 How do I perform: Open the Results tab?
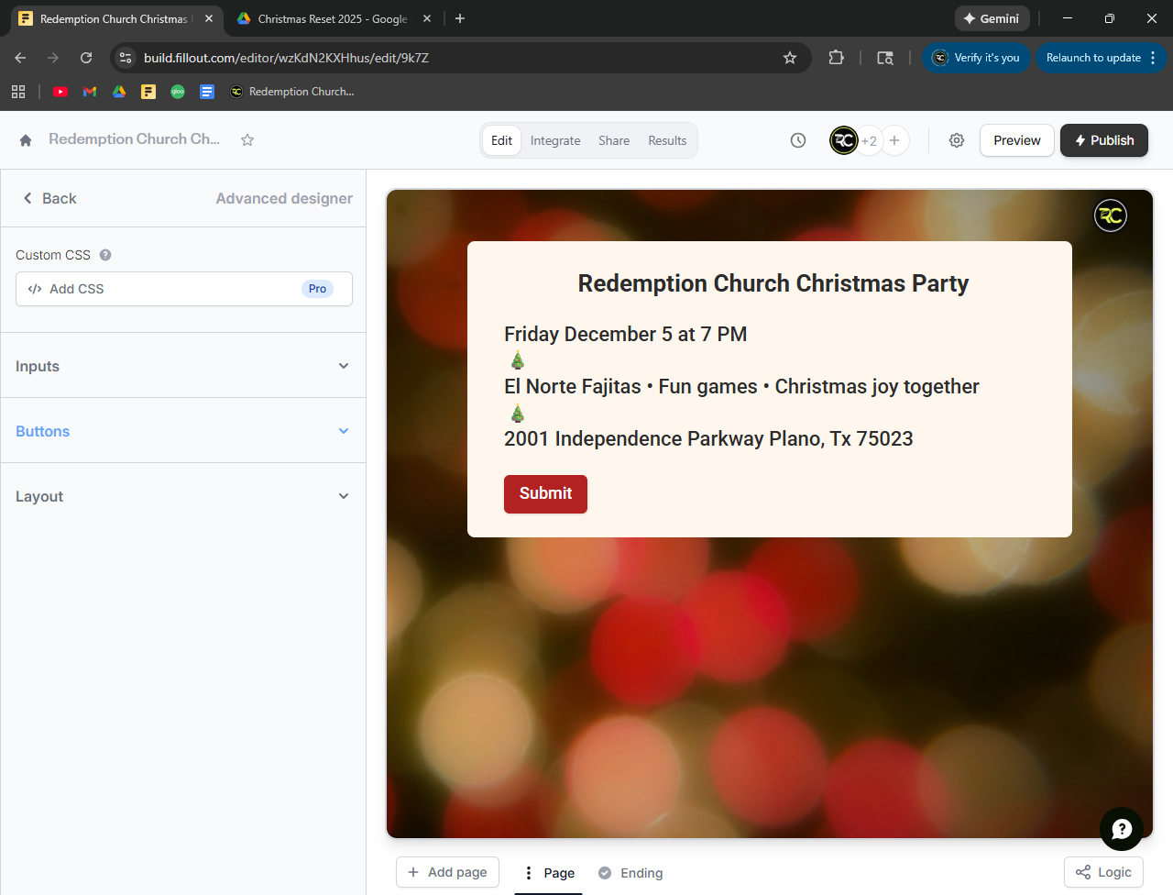(667, 140)
